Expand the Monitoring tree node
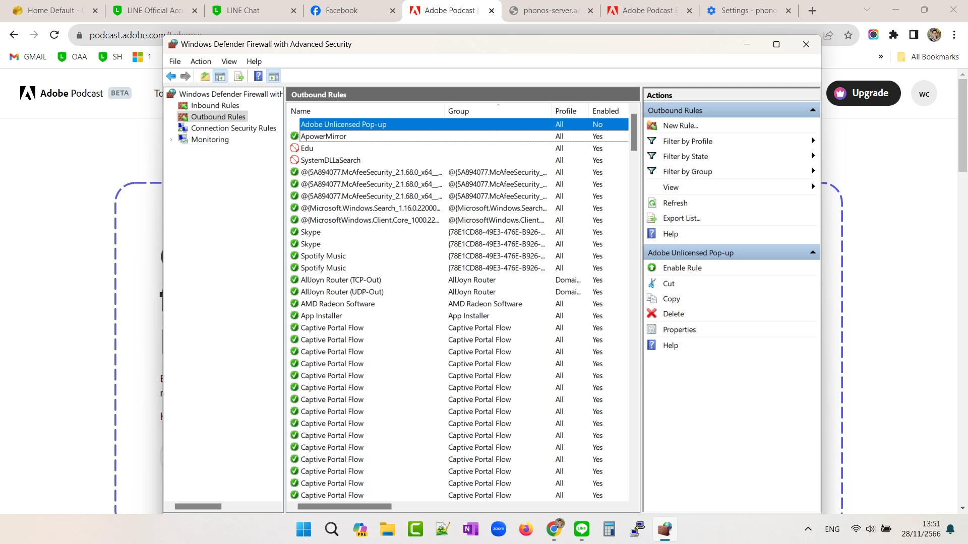 (171, 140)
